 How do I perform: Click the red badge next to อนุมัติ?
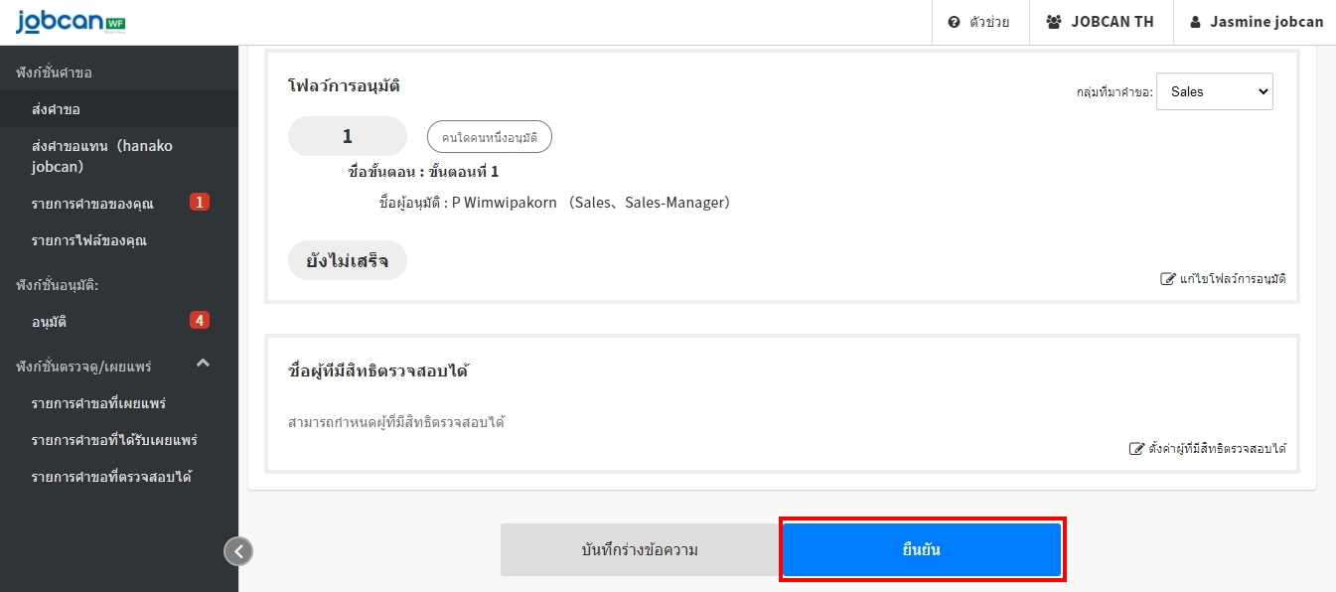pyautogui.click(x=200, y=320)
